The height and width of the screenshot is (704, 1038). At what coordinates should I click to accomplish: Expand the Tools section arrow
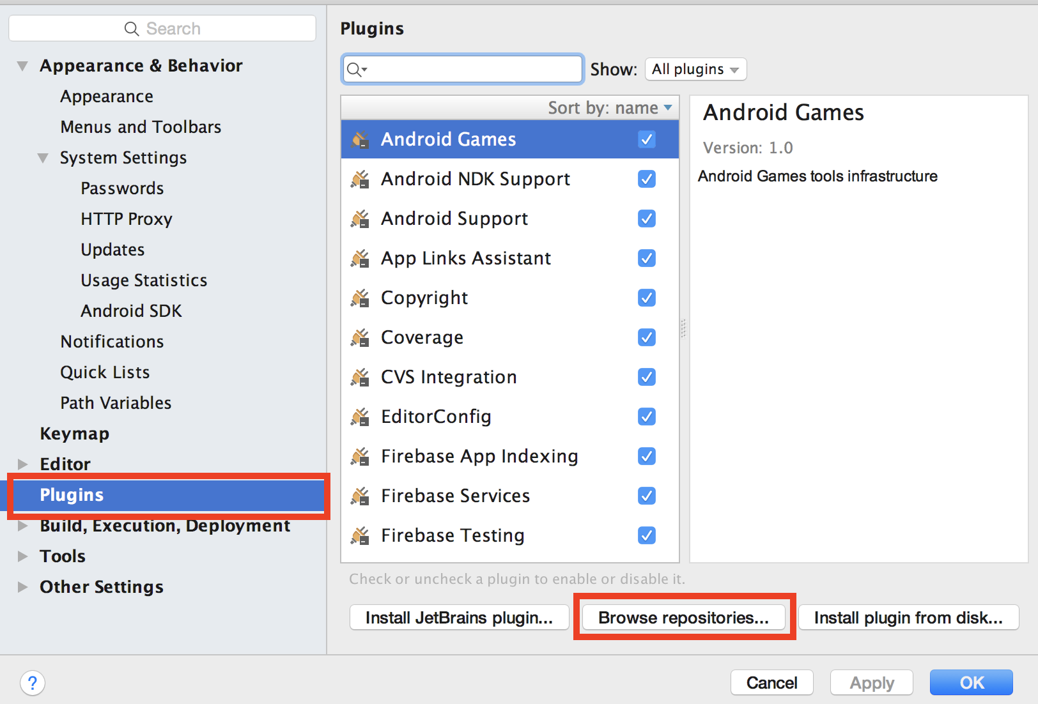(x=22, y=556)
